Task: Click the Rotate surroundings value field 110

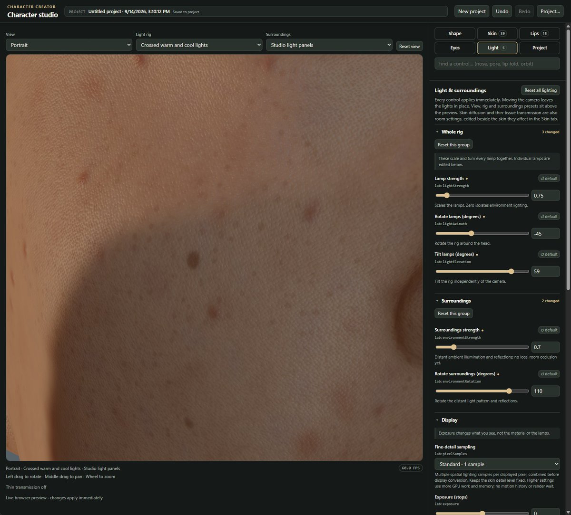Action: coord(545,391)
